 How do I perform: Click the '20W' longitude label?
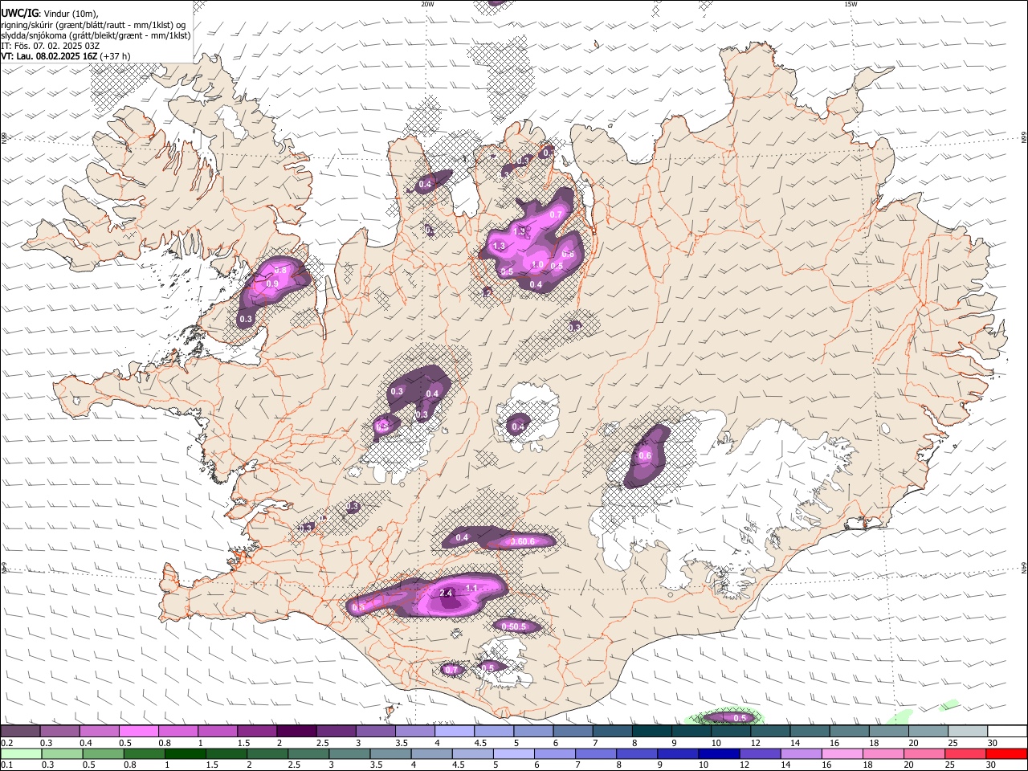click(x=427, y=4)
